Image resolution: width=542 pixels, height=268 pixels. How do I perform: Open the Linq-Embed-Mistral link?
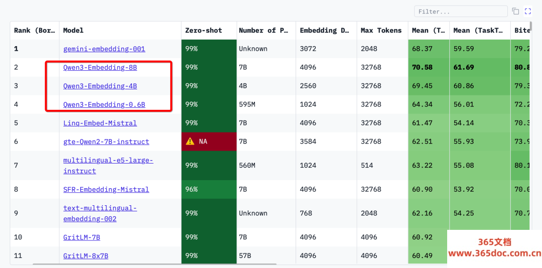[100, 123]
